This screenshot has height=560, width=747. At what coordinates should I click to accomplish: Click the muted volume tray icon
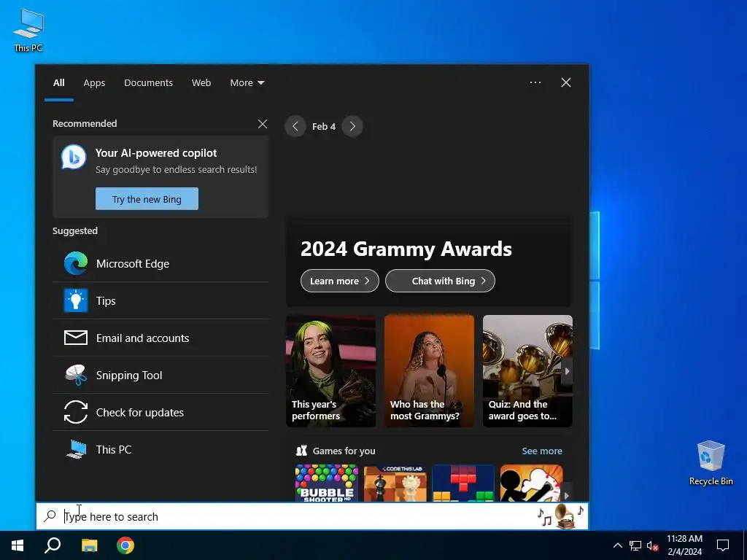[x=653, y=545]
